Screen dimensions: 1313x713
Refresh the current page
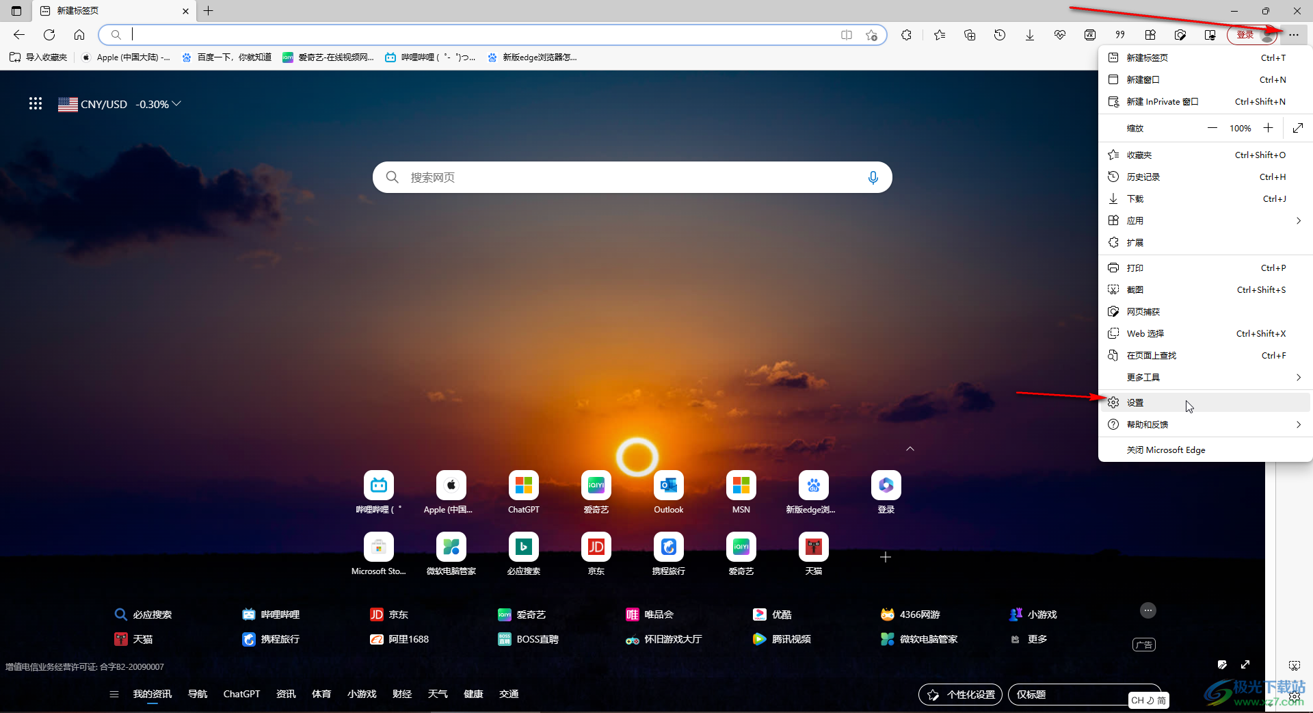[x=49, y=35]
